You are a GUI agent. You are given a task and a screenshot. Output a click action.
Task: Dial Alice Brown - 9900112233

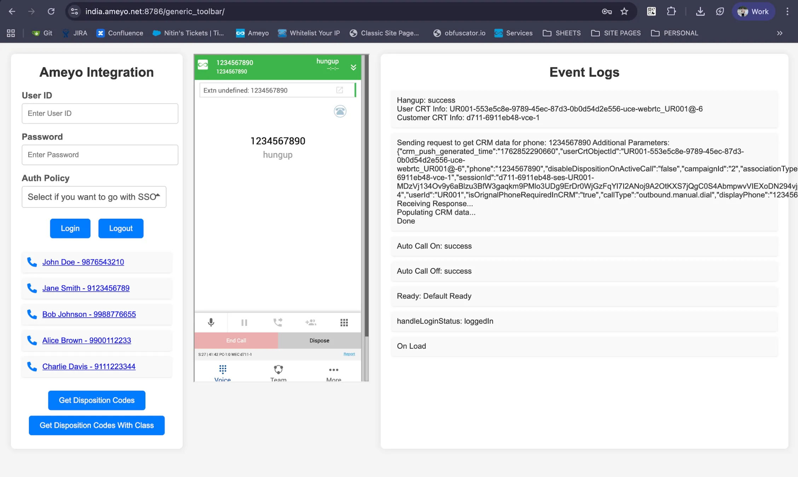coord(87,340)
